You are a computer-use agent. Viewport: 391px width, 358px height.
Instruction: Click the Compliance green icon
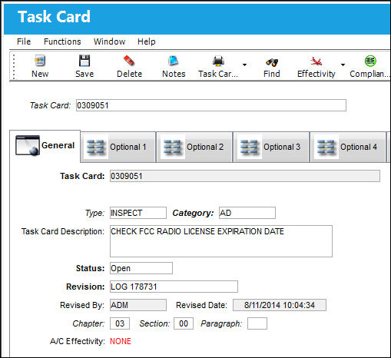tap(370, 61)
